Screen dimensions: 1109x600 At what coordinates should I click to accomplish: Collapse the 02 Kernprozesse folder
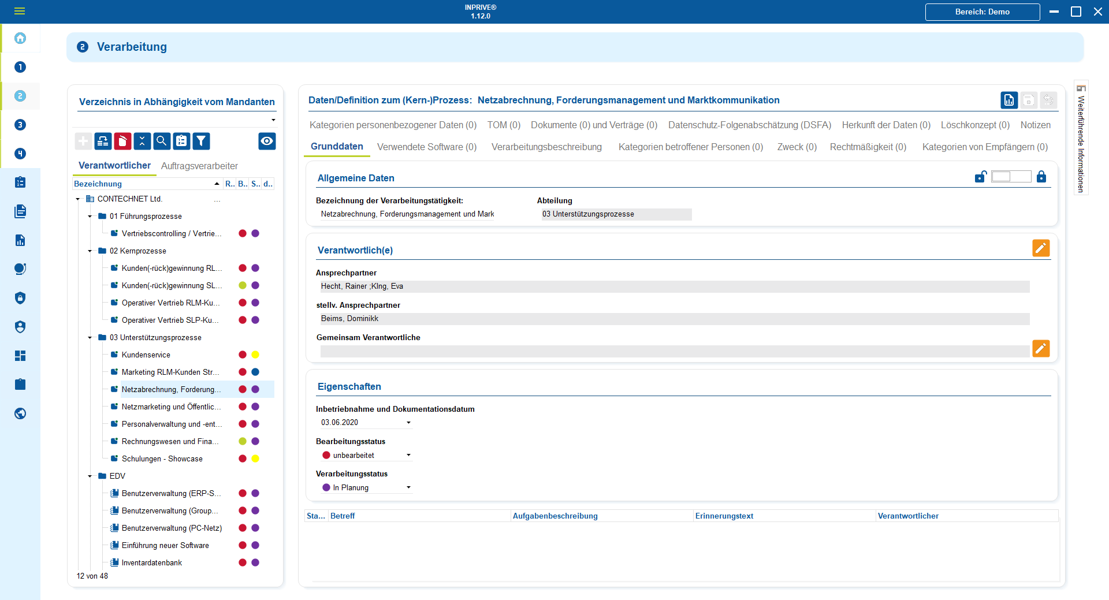click(90, 251)
